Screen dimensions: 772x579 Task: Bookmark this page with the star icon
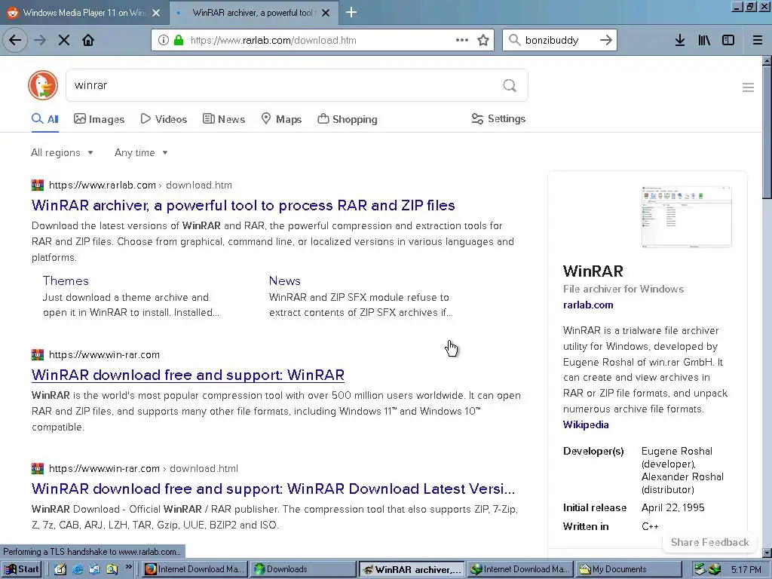click(x=483, y=41)
